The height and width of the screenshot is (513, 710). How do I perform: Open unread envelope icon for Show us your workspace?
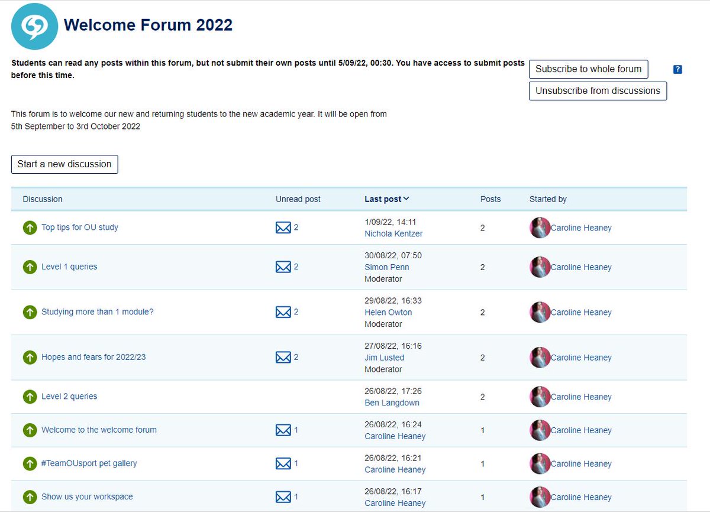pos(283,497)
